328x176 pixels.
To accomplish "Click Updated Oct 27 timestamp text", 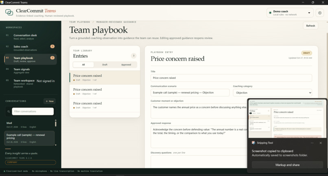I will pyautogui.click(x=300, y=58).
